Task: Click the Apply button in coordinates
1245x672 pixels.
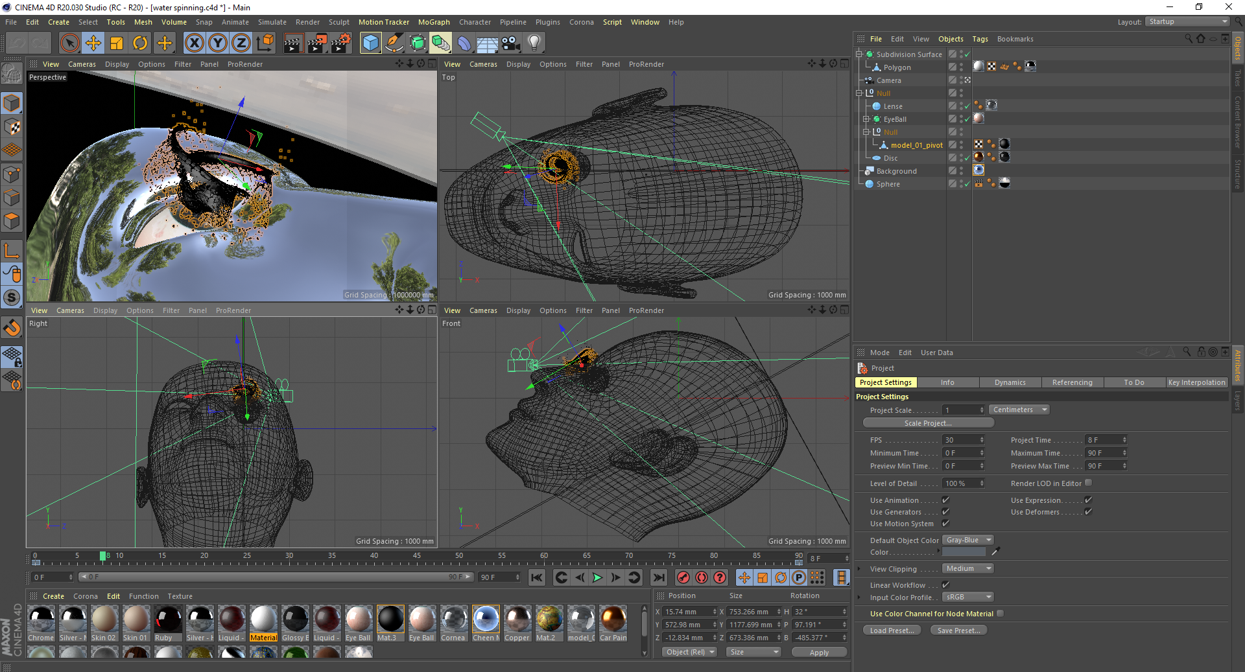Action: click(x=819, y=653)
